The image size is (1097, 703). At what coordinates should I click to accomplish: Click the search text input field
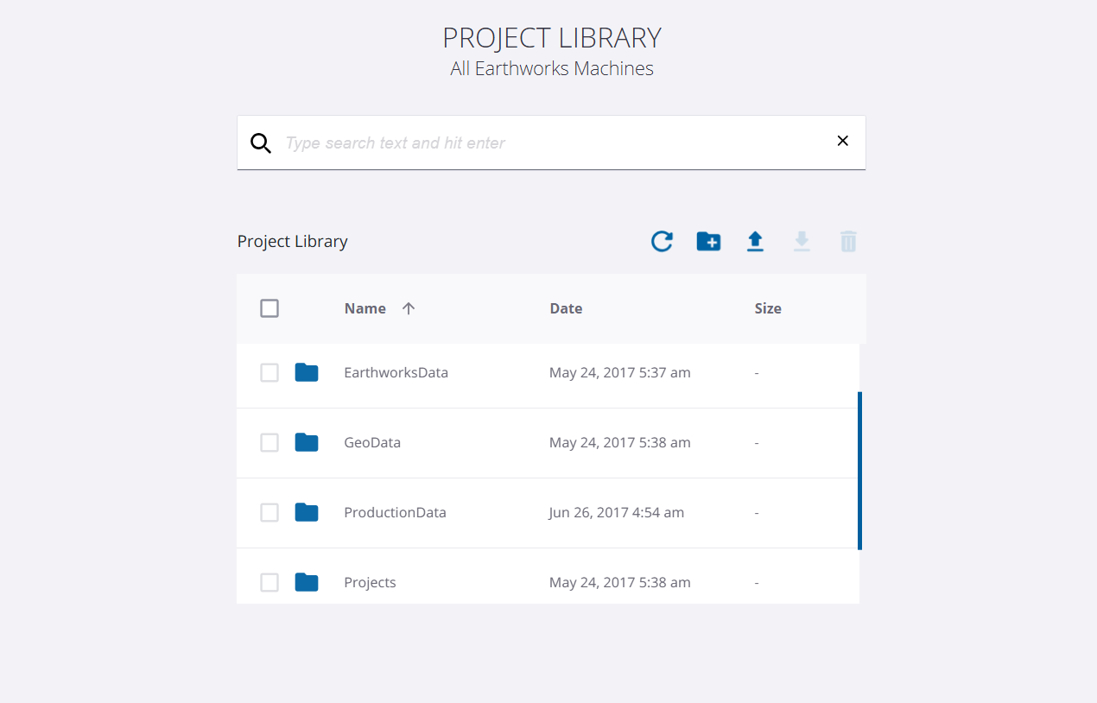553,143
